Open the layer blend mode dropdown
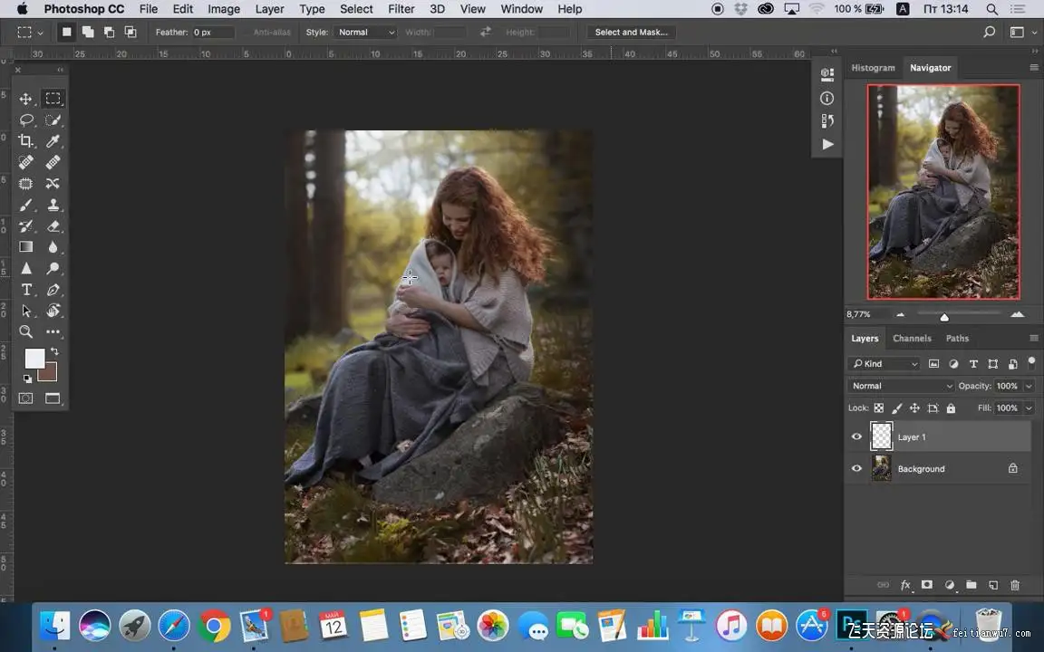1044x652 pixels. pos(902,386)
